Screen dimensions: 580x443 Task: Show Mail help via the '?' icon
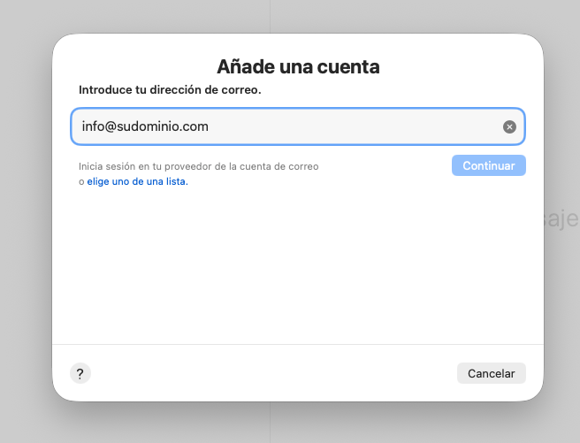(80, 373)
